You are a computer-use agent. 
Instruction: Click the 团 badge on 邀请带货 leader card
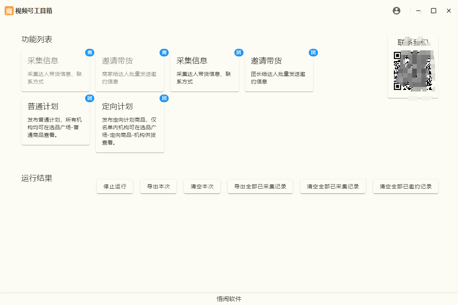click(x=313, y=53)
